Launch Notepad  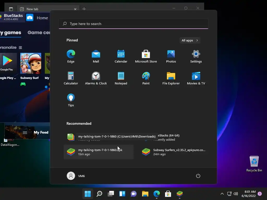point(121,78)
